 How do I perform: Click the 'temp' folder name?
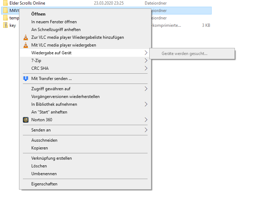(14, 18)
